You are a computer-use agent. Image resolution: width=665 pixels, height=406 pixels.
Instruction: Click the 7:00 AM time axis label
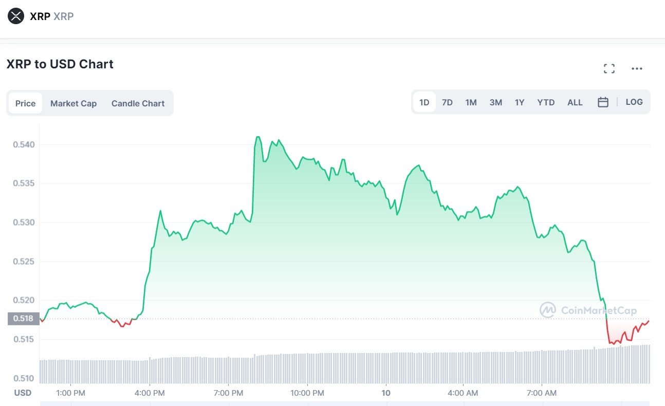click(542, 393)
